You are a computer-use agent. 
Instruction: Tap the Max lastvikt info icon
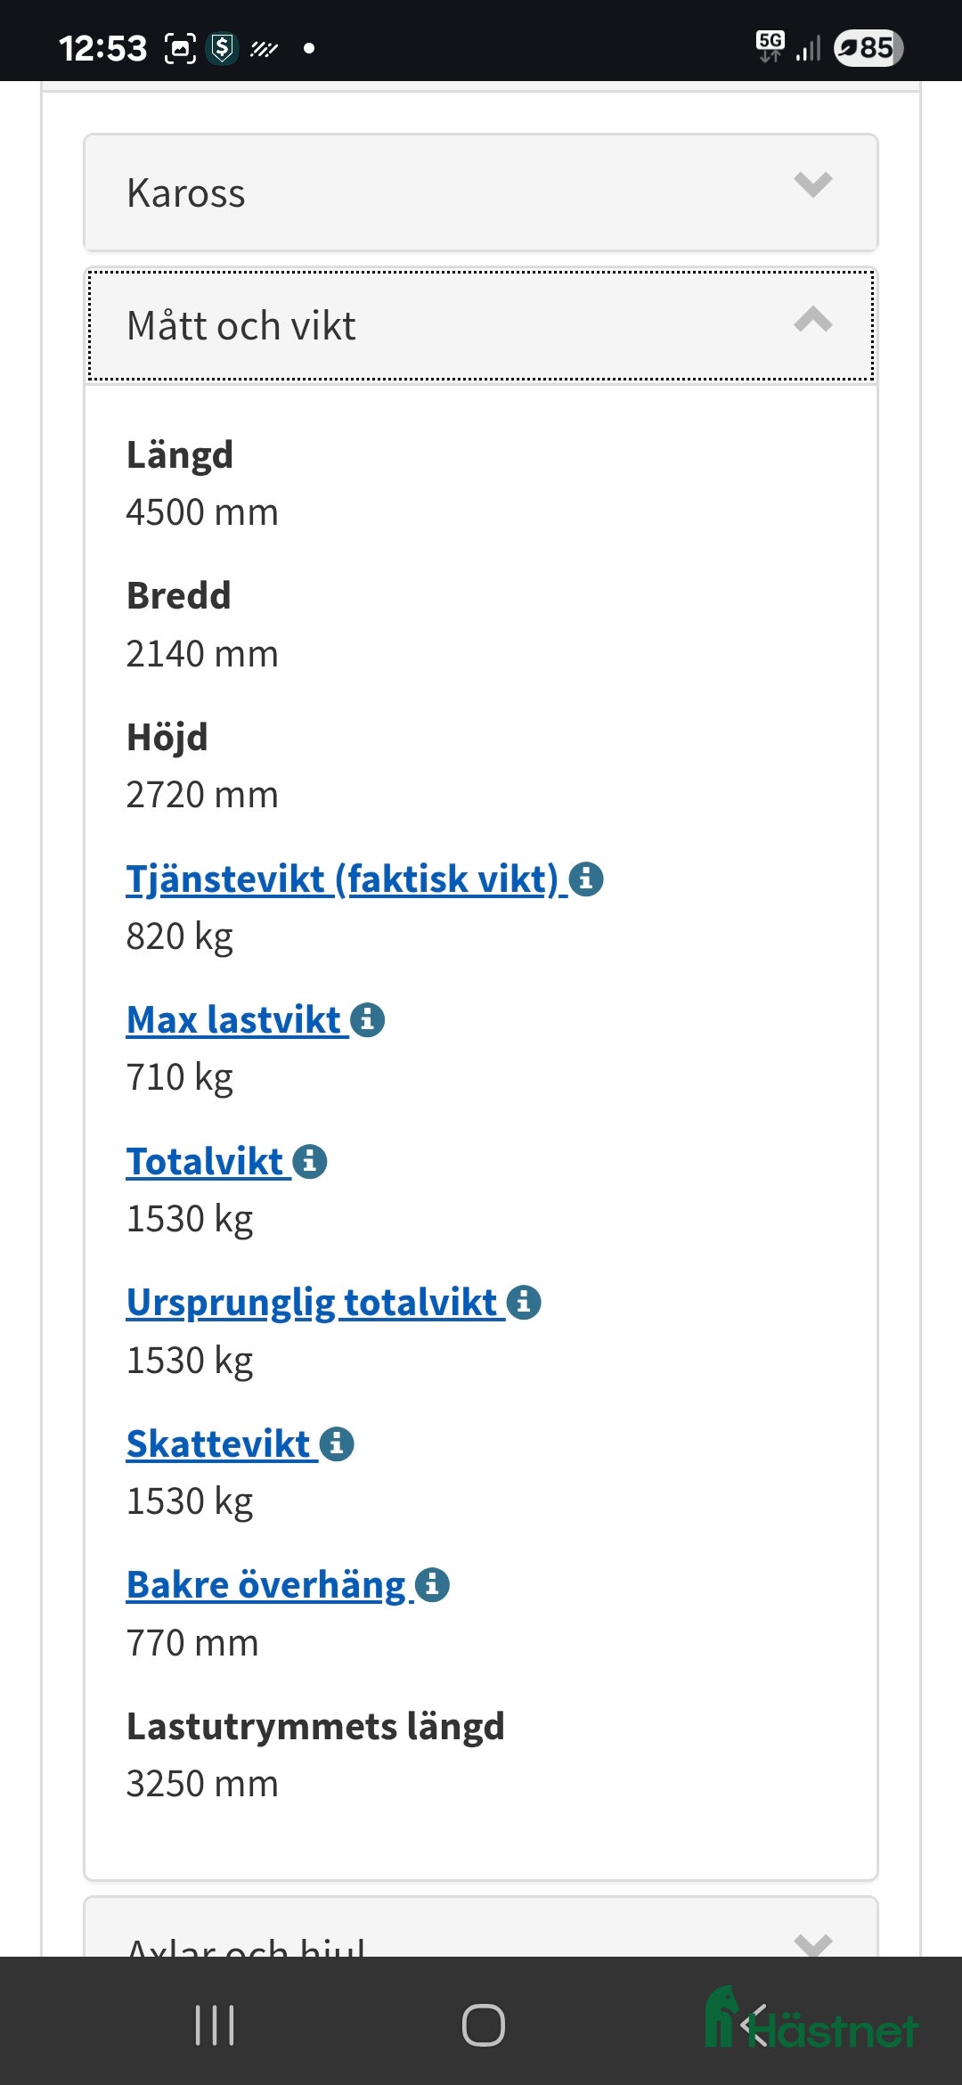click(368, 1022)
